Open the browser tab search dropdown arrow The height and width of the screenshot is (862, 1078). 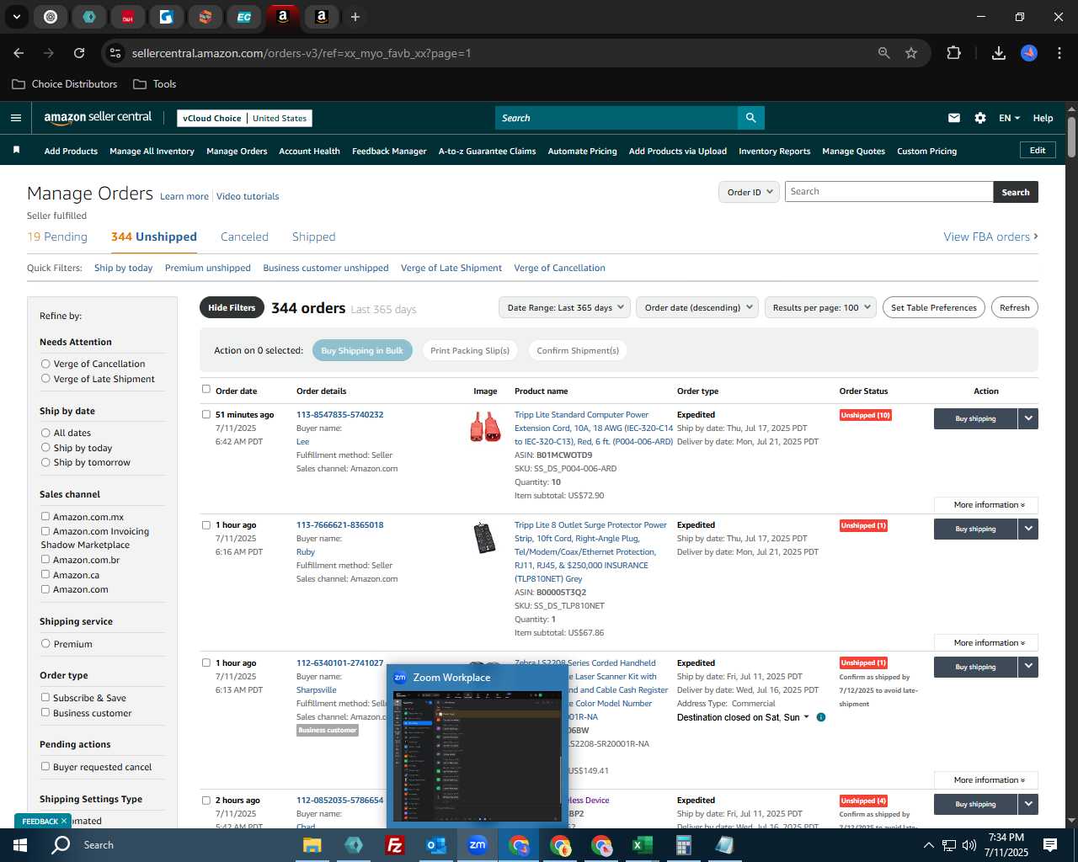click(17, 17)
